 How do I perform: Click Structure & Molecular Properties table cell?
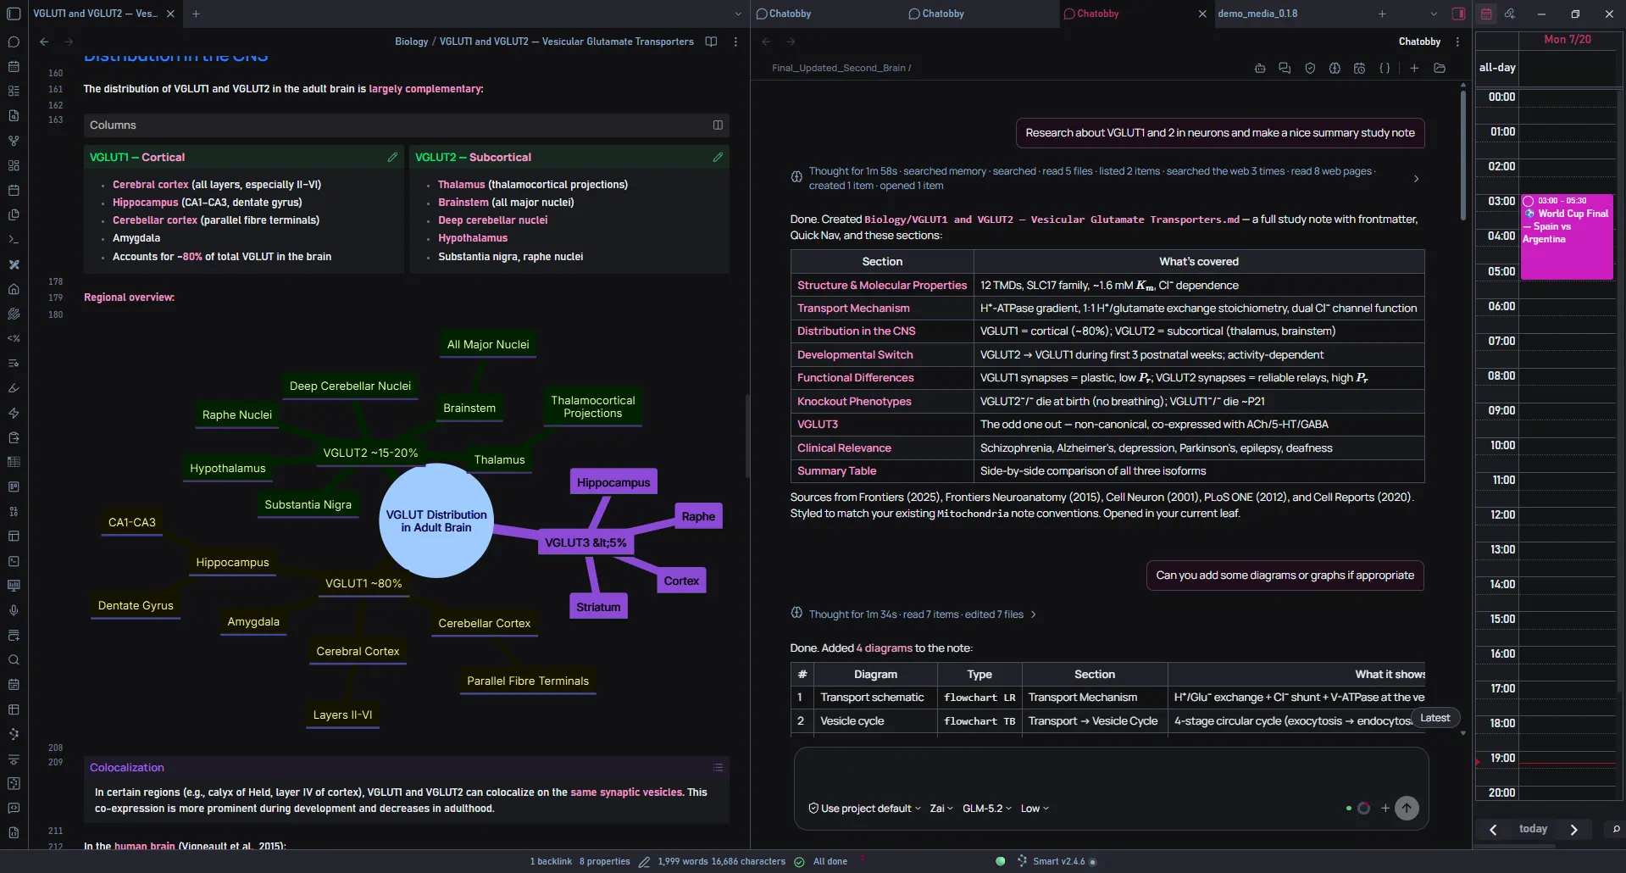point(881,286)
